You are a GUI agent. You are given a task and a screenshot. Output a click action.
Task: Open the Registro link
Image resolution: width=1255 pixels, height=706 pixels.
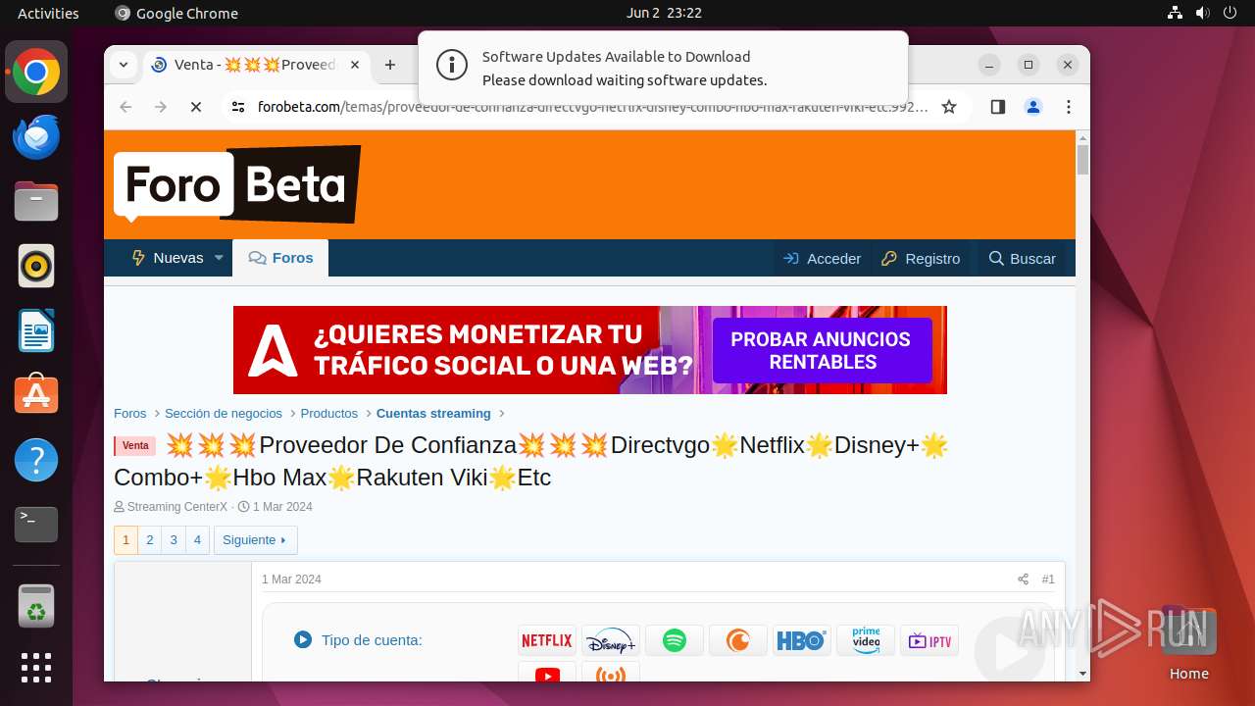point(921,259)
